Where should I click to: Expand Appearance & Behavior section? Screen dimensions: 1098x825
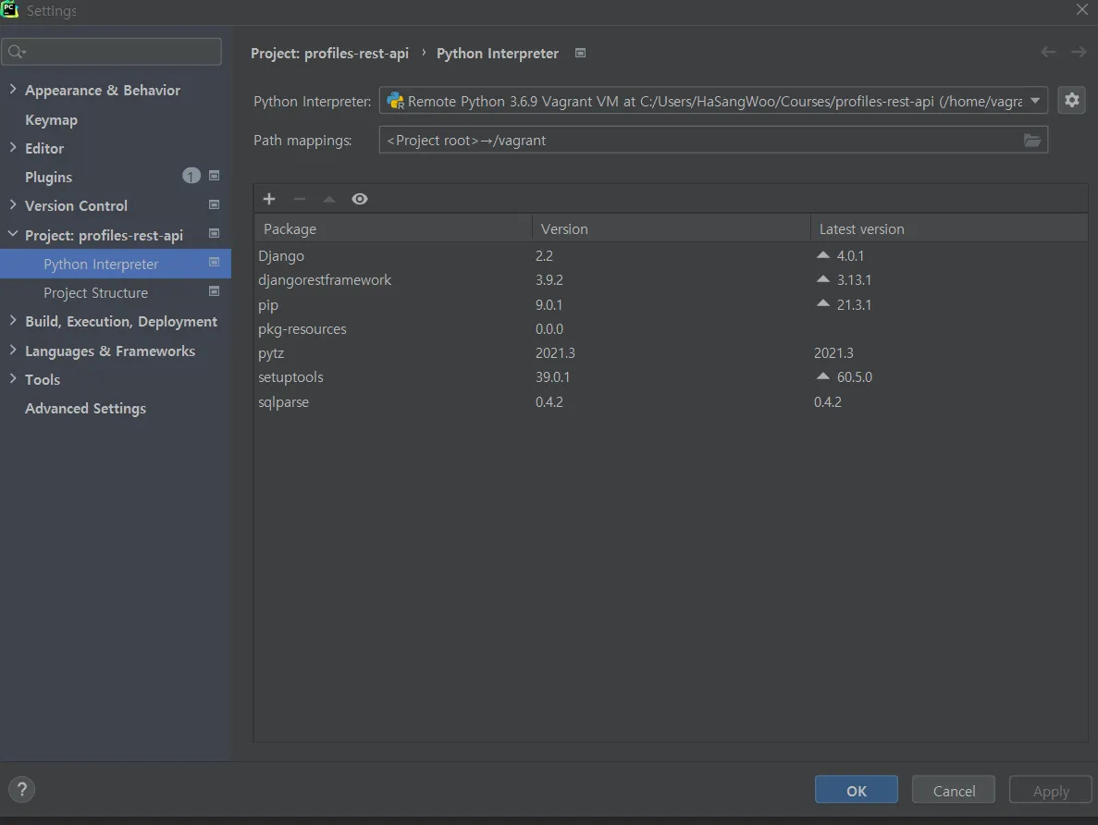[13, 89]
